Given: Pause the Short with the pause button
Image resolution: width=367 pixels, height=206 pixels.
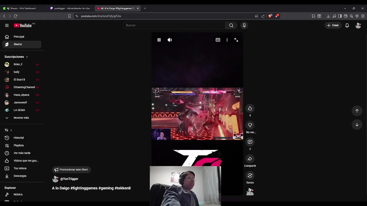Looking at the screenshot, I should click(159, 40).
